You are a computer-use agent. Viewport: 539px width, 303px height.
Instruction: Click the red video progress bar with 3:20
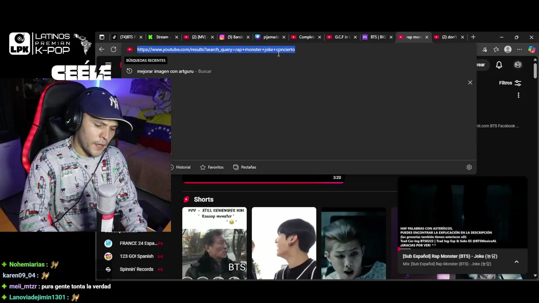coord(263,182)
